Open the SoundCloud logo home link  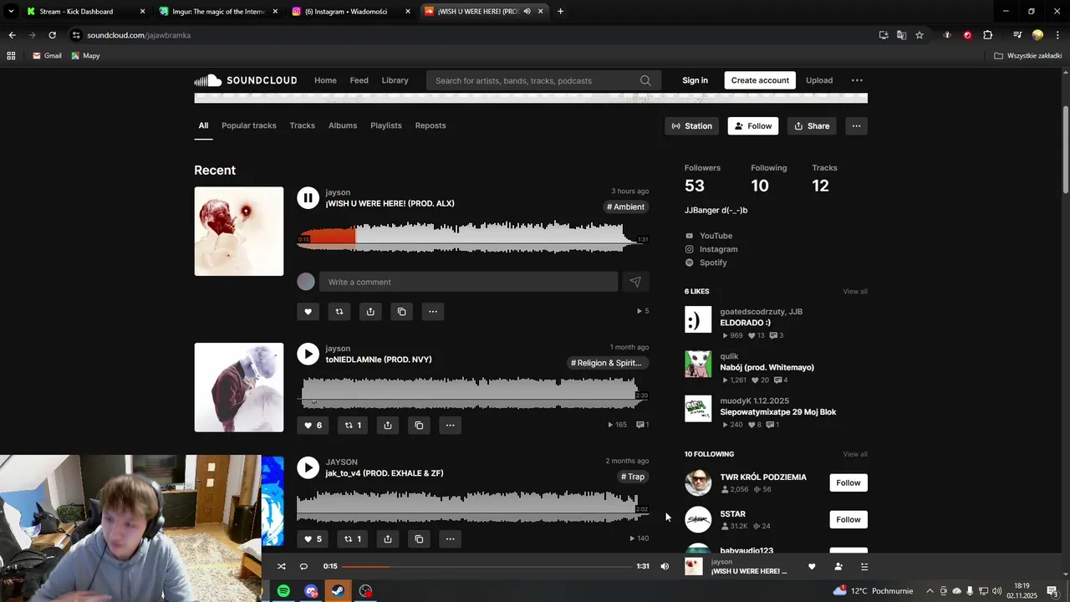tap(246, 80)
